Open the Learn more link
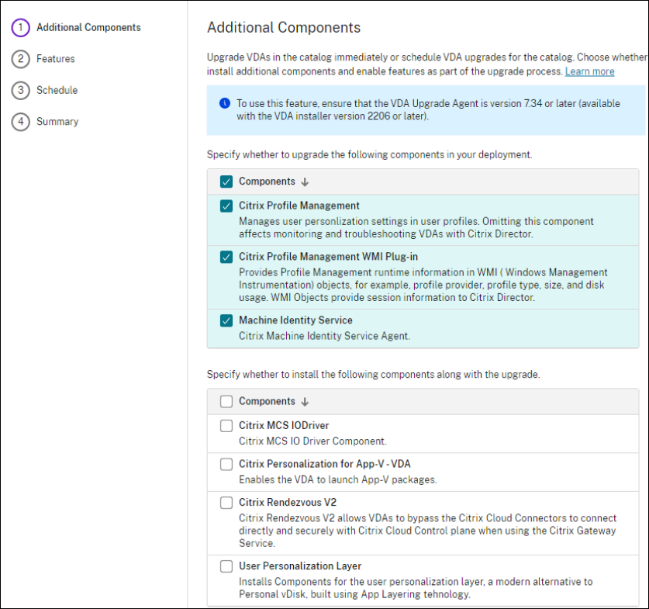Viewport: 649px width, 609px height. click(589, 71)
